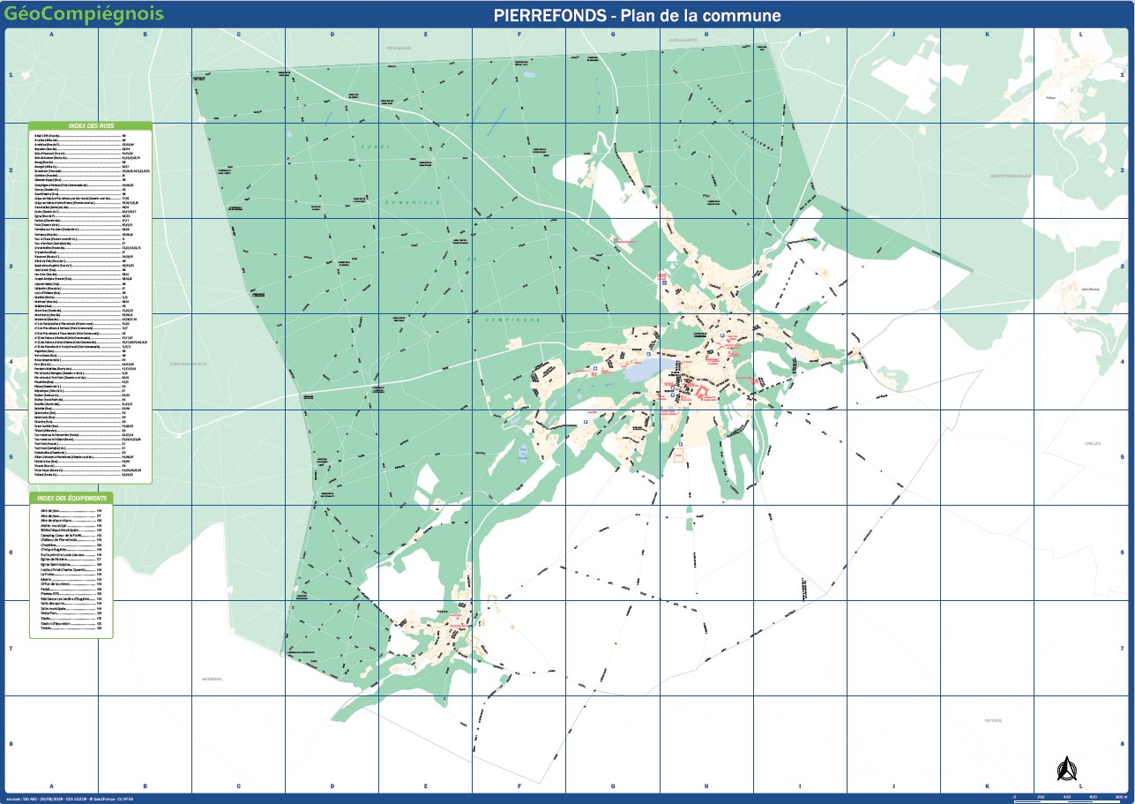Click the "RETHEUIL" neighbouring commune label
Screen dimensions: 1135x804
pyautogui.click(x=993, y=721)
